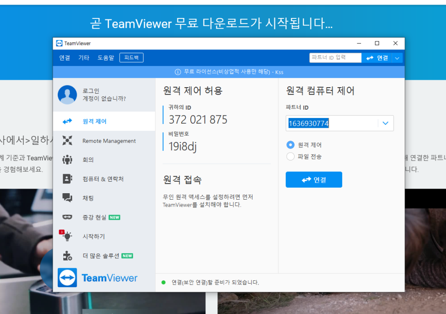Click the 더 많은 솔루션 puzzle icon
Image resolution: width=446 pixels, height=314 pixels.
click(x=67, y=255)
